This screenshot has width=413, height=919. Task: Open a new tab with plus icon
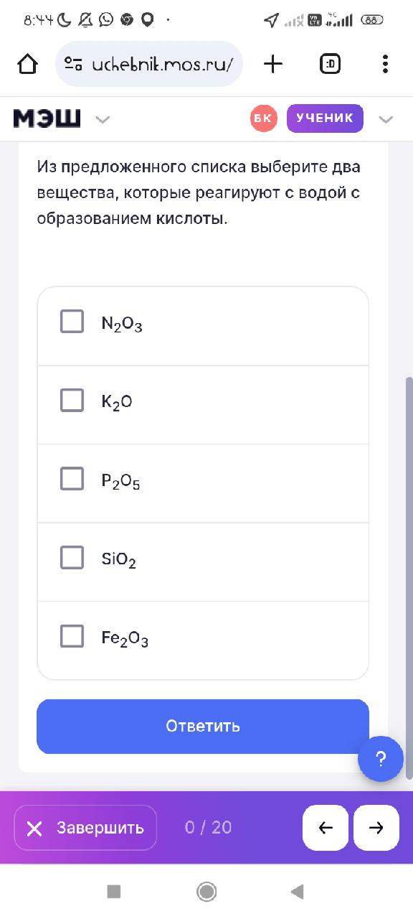pyautogui.click(x=273, y=65)
